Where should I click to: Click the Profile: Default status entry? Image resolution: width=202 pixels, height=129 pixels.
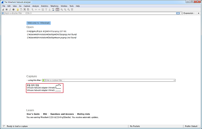pos(191,126)
